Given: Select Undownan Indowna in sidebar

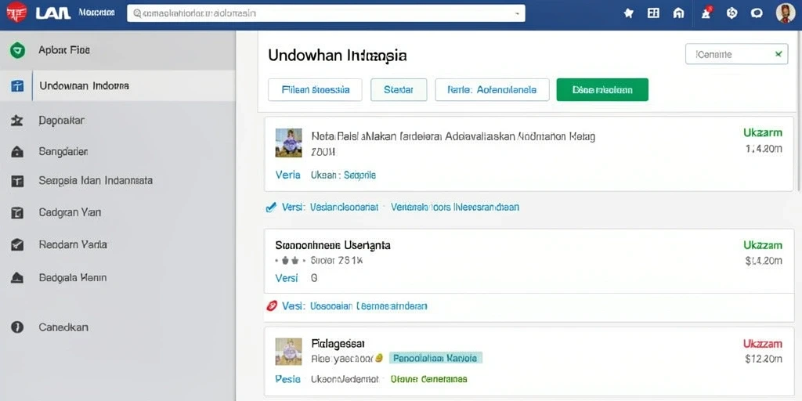Looking at the screenshot, I should coord(117,86).
